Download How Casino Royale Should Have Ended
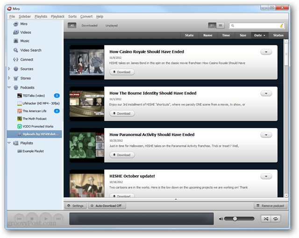 point(122,72)
